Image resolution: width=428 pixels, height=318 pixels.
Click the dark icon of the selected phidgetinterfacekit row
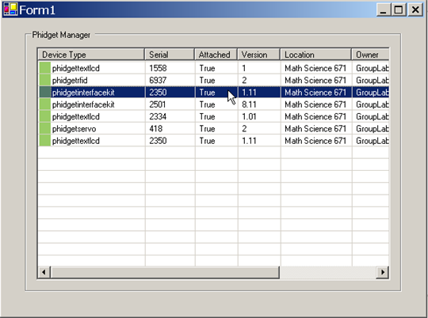tap(45, 92)
